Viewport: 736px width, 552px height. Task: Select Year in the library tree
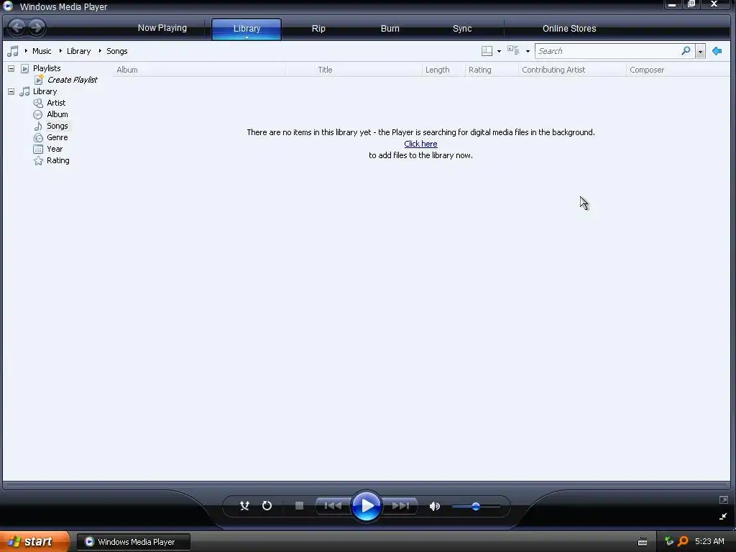(55, 149)
